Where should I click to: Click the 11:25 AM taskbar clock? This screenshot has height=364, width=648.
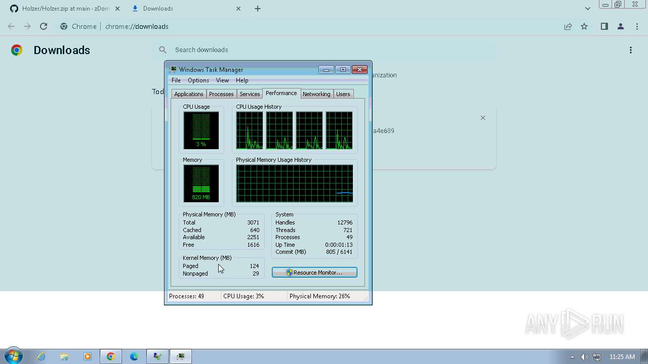tap(622, 357)
